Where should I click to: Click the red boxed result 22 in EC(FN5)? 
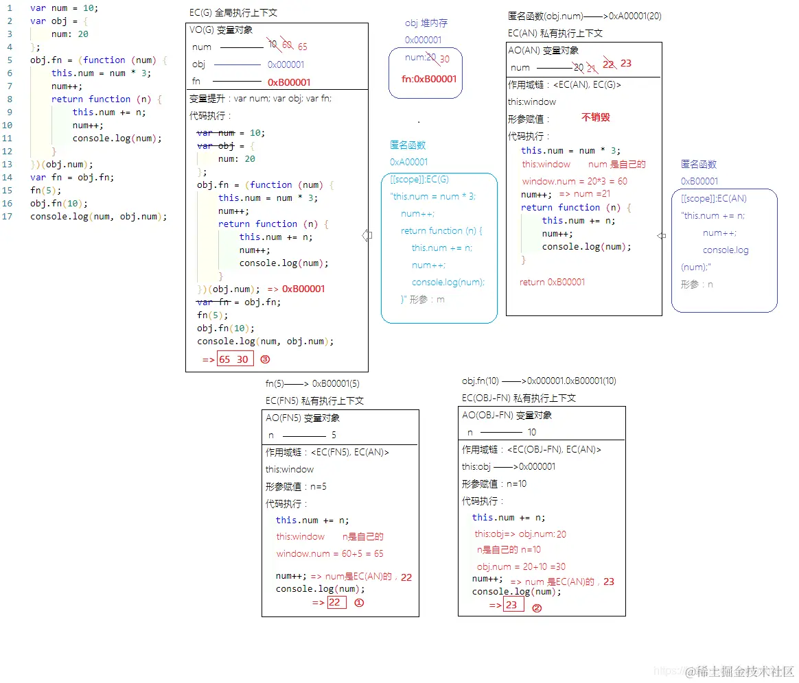(335, 602)
